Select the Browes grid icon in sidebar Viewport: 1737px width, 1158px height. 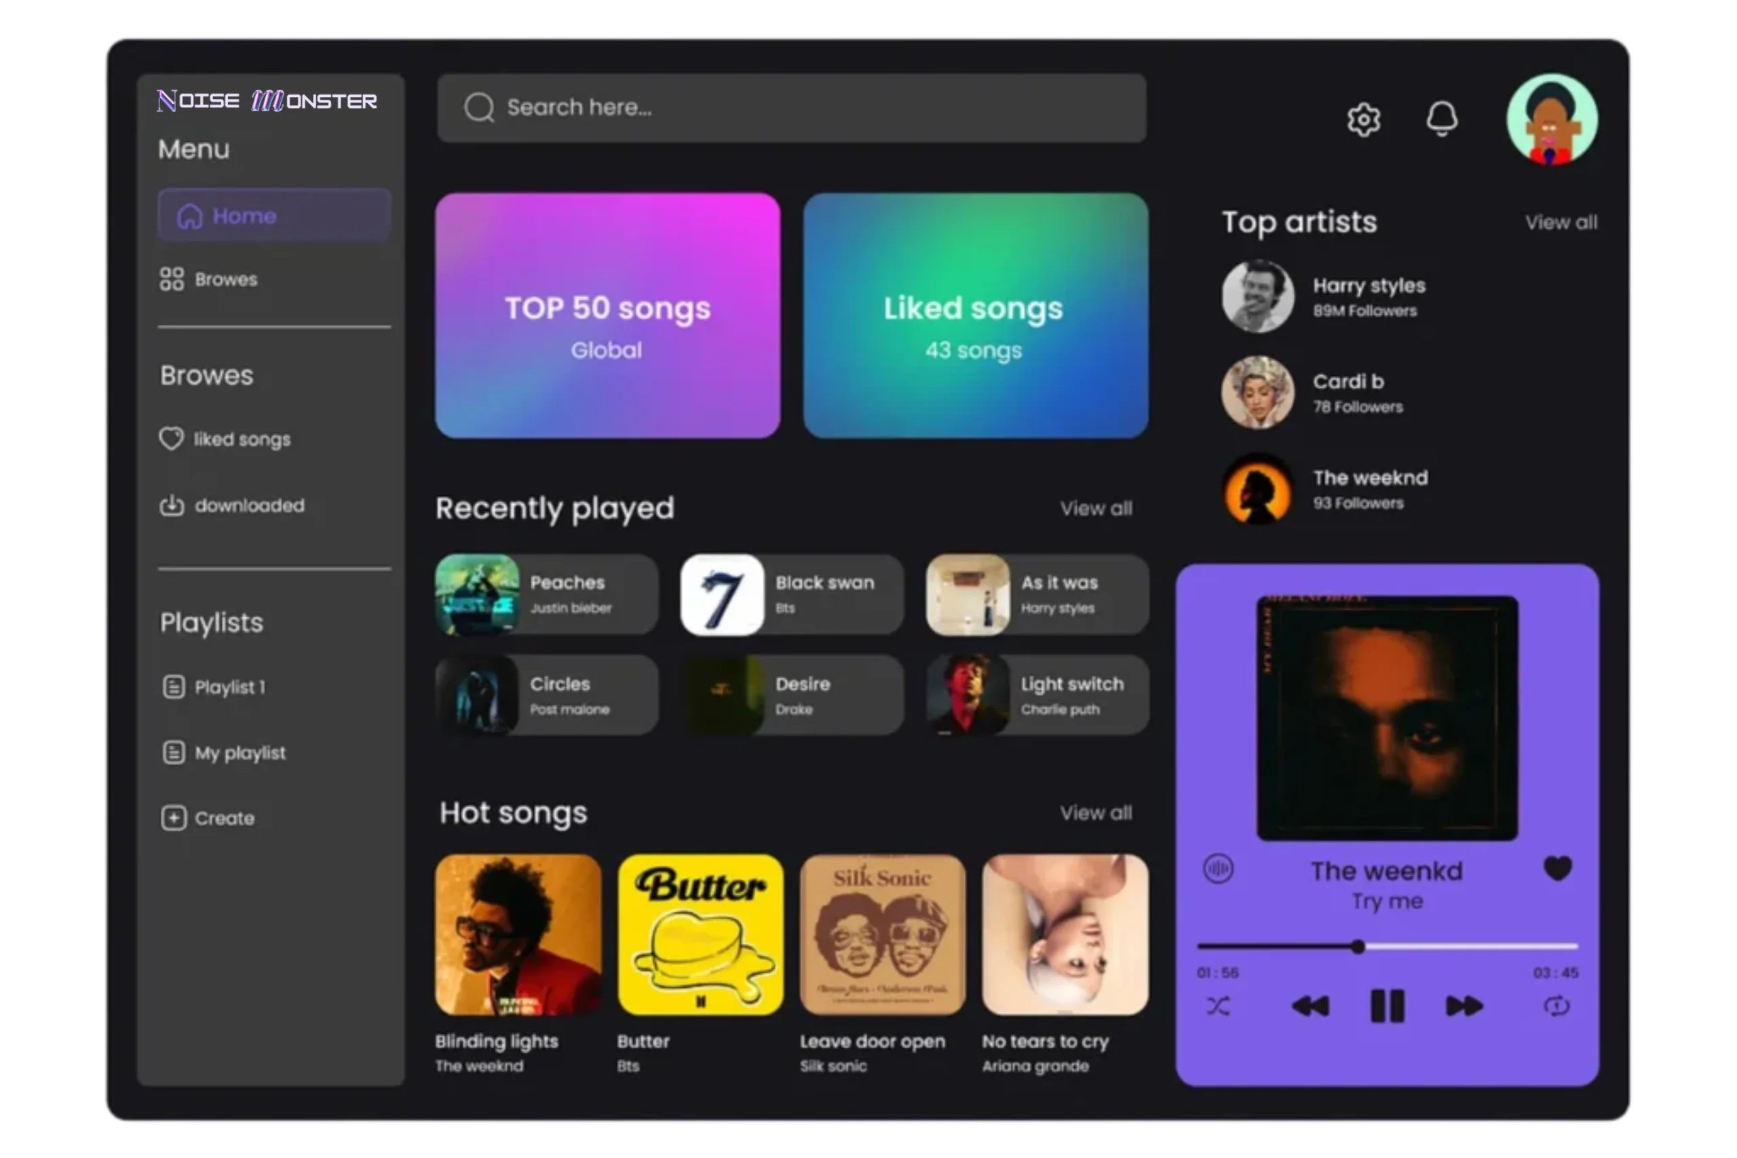(172, 278)
